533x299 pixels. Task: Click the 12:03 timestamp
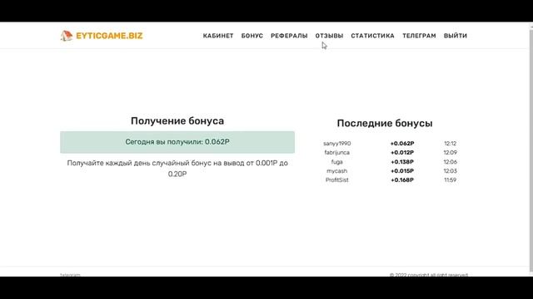point(451,171)
